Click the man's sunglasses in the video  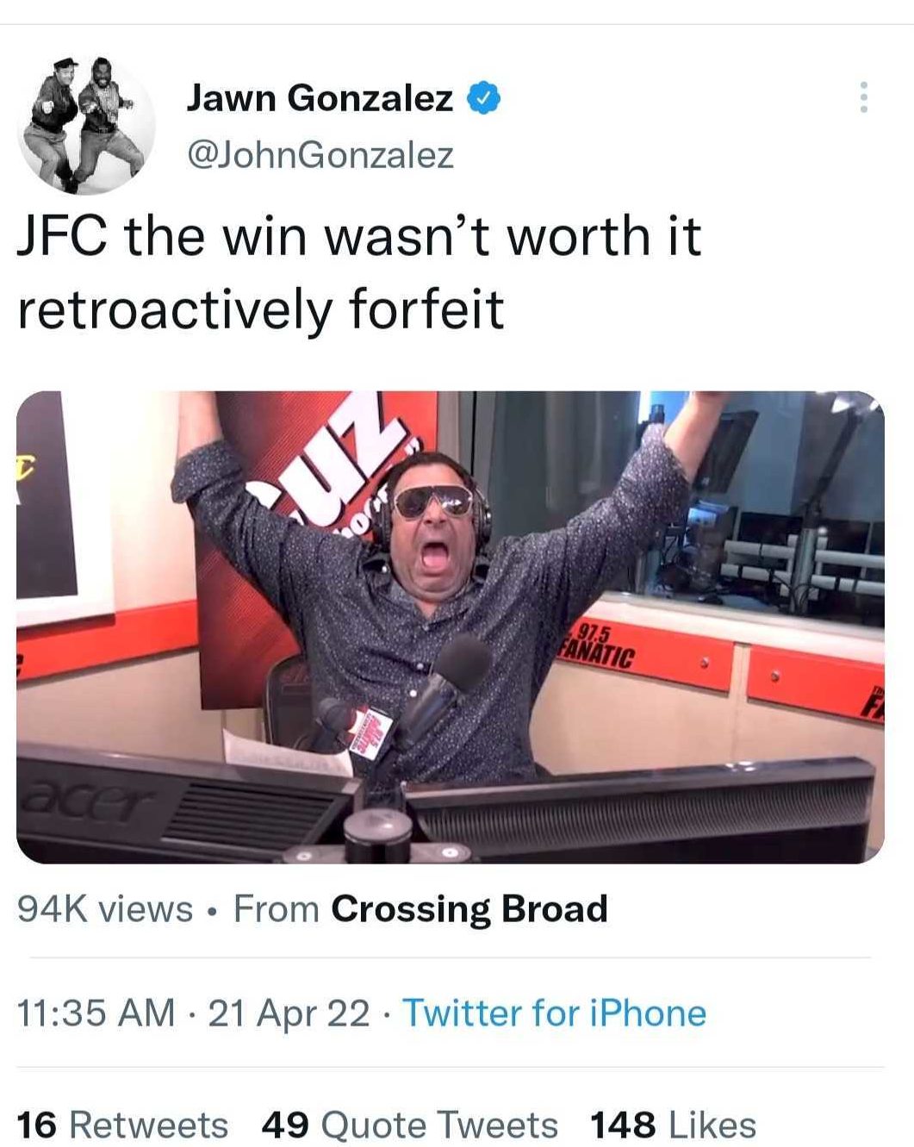pyautogui.click(x=433, y=502)
